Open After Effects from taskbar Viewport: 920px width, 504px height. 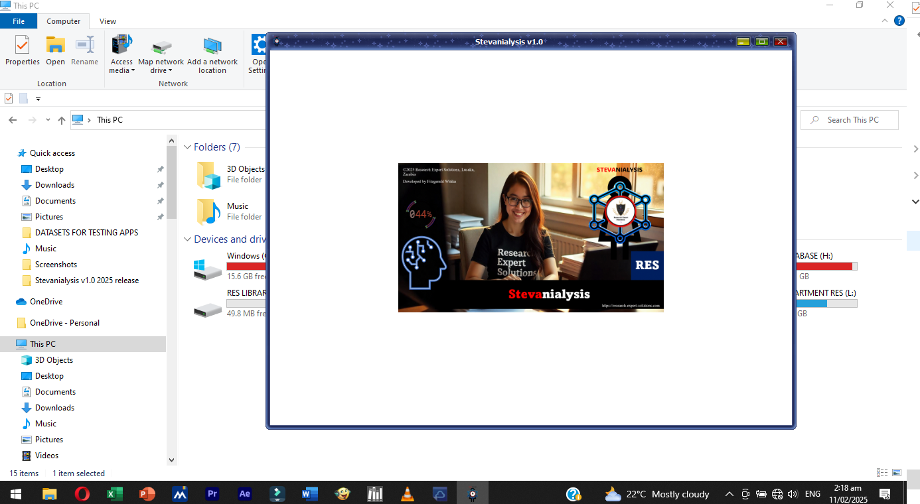click(x=245, y=493)
